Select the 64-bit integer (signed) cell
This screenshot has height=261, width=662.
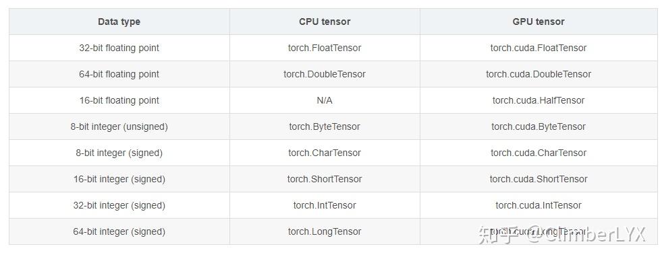119,231
